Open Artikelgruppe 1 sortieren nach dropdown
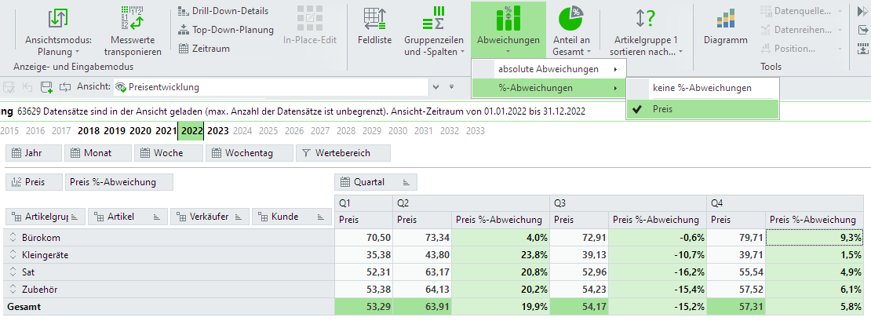The image size is (871, 321). click(x=647, y=52)
